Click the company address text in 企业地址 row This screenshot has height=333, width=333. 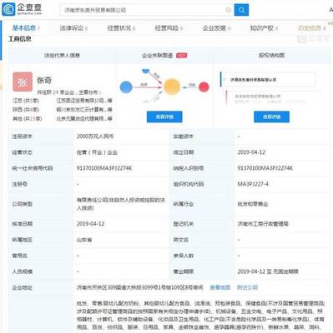pos(140,287)
